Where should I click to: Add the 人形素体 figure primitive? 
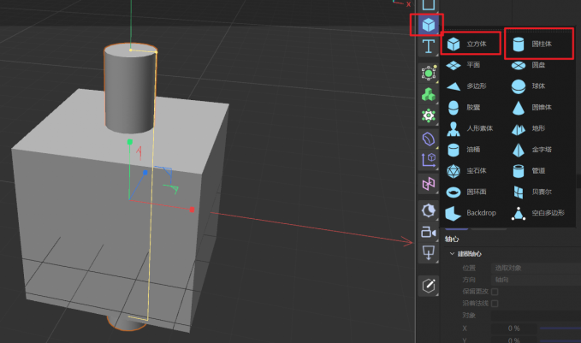click(470, 128)
